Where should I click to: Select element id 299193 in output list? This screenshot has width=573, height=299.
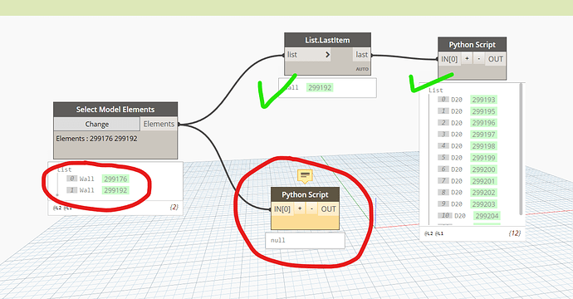coord(483,100)
